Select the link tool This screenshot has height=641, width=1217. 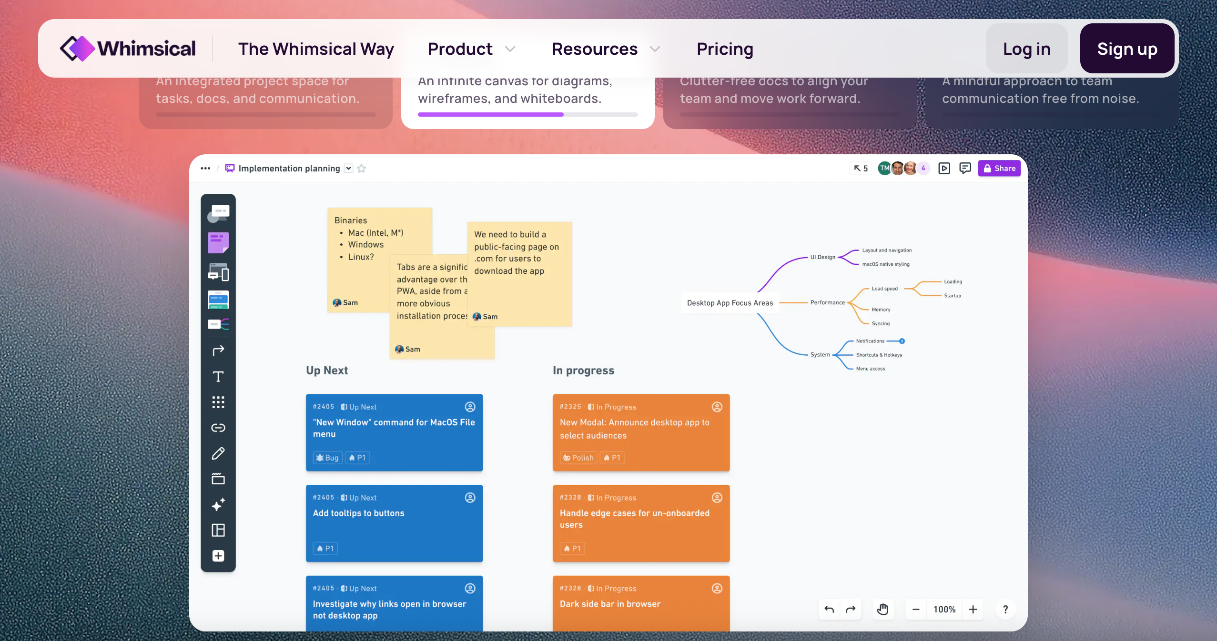click(218, 428)
